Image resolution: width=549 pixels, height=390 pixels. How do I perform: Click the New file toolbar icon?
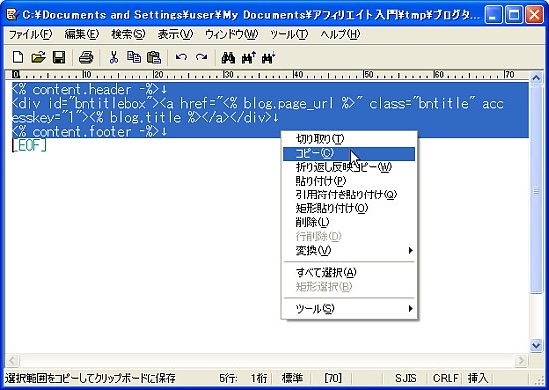click(x=18, y=57)
